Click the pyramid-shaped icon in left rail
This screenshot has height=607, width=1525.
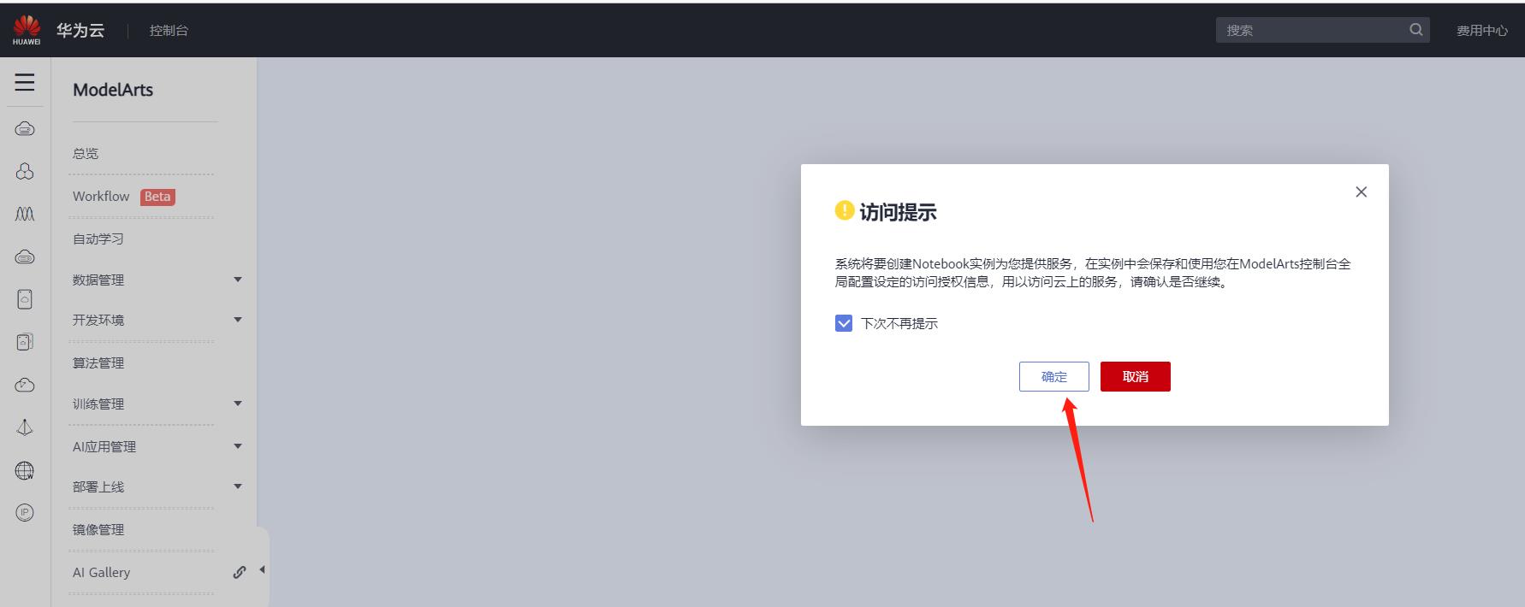(25, 427)
